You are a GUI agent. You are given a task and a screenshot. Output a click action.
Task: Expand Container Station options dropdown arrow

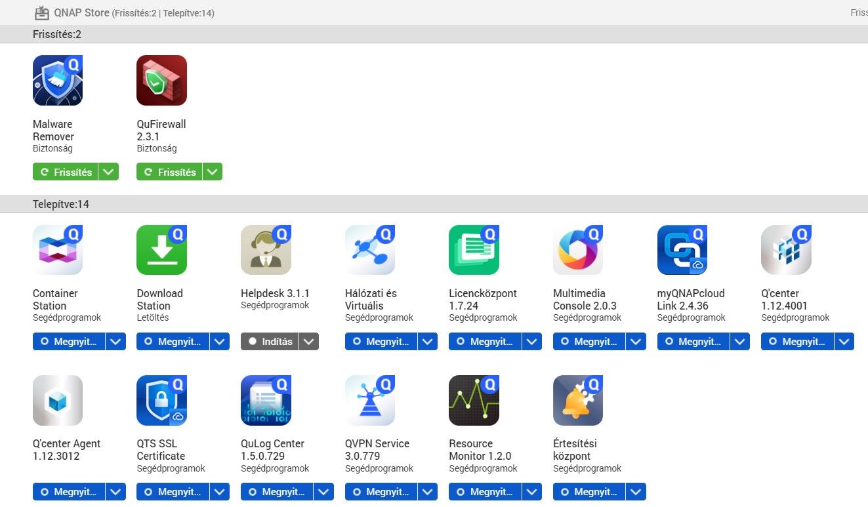coord(116,342)
